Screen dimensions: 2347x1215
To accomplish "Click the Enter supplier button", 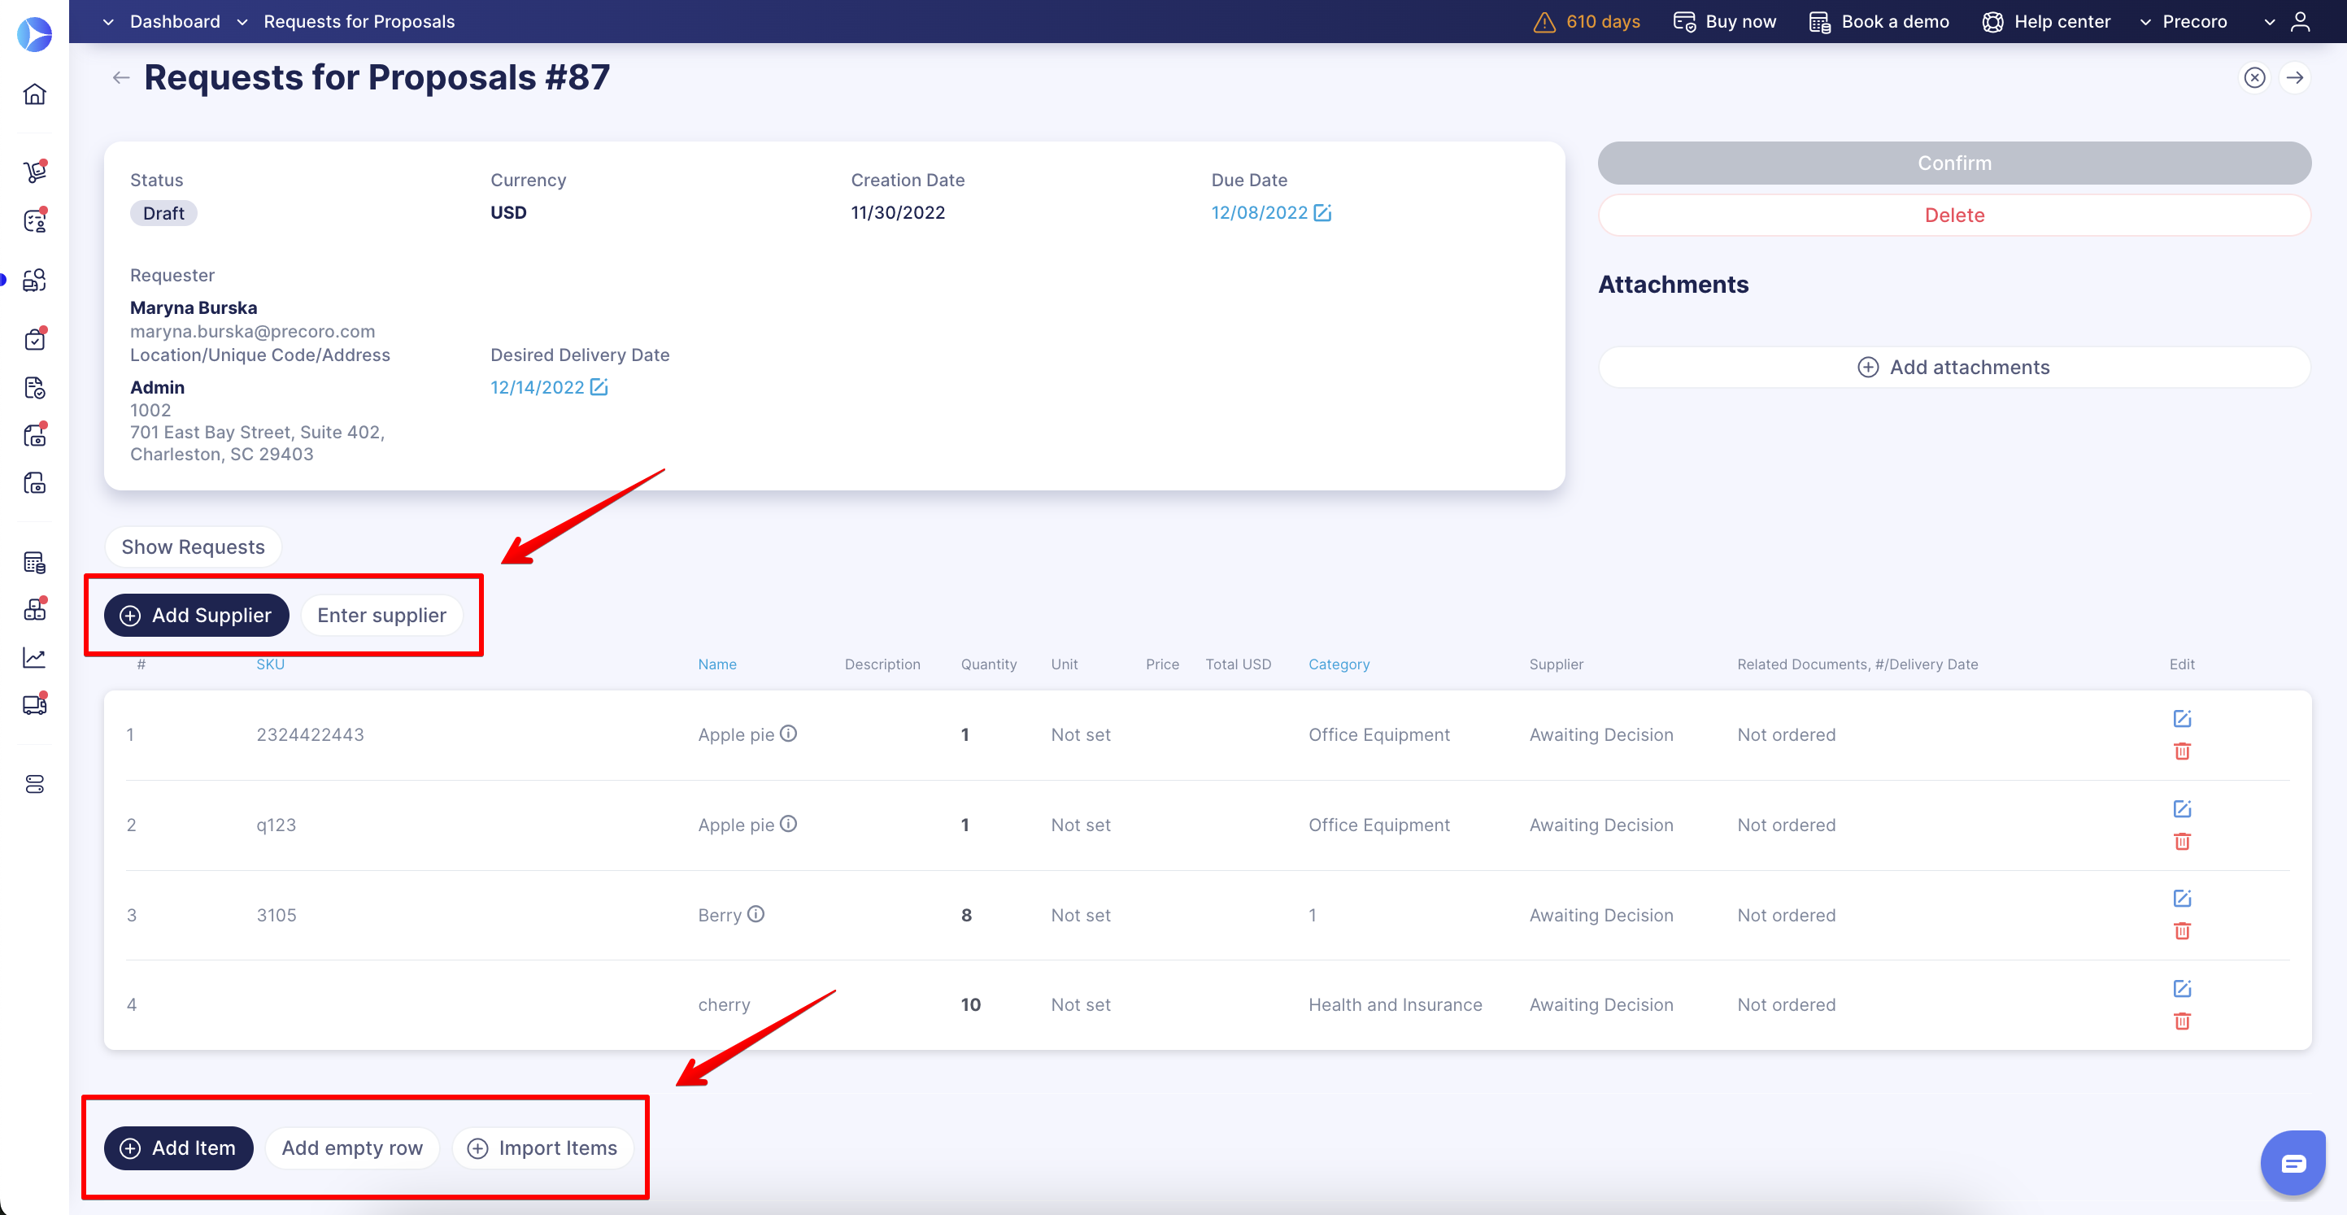I will click(x=381, y=615).
